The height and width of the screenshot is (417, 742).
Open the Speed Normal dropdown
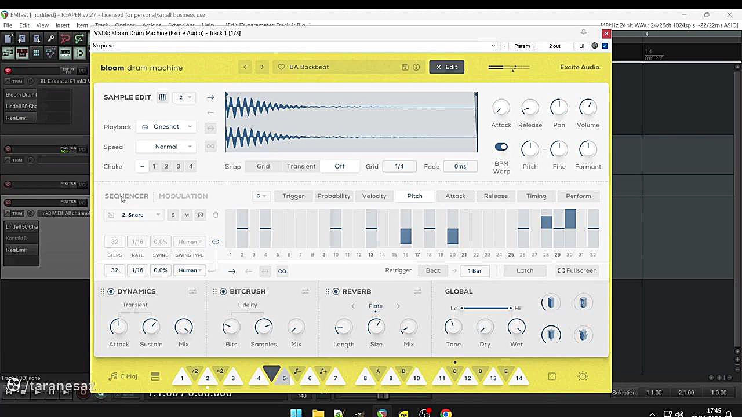coord(166,147)
